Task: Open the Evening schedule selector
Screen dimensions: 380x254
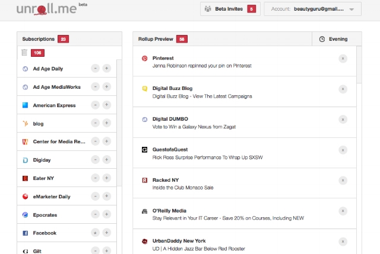Action: coord(337,39)
